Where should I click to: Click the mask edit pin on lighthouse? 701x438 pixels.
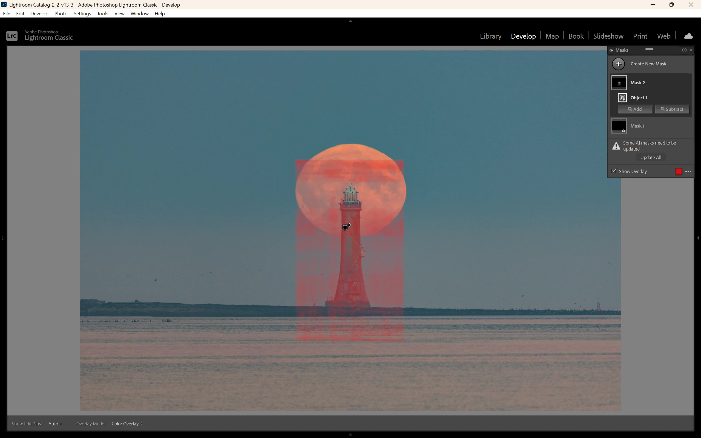(x=345, y=228)
